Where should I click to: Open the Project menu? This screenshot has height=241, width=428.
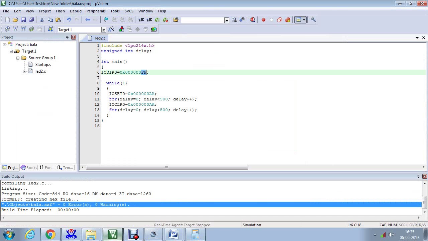coord(45,11)
